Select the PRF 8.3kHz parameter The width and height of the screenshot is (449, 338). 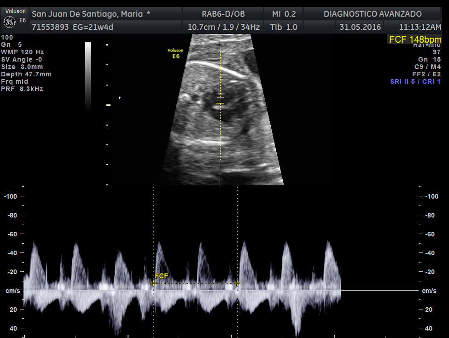pyautogui.click(x=22, y=89)
